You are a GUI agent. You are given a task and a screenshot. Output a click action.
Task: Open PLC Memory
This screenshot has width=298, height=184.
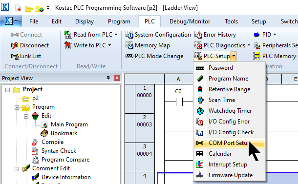pyautogui.click(x=276, y=56)
